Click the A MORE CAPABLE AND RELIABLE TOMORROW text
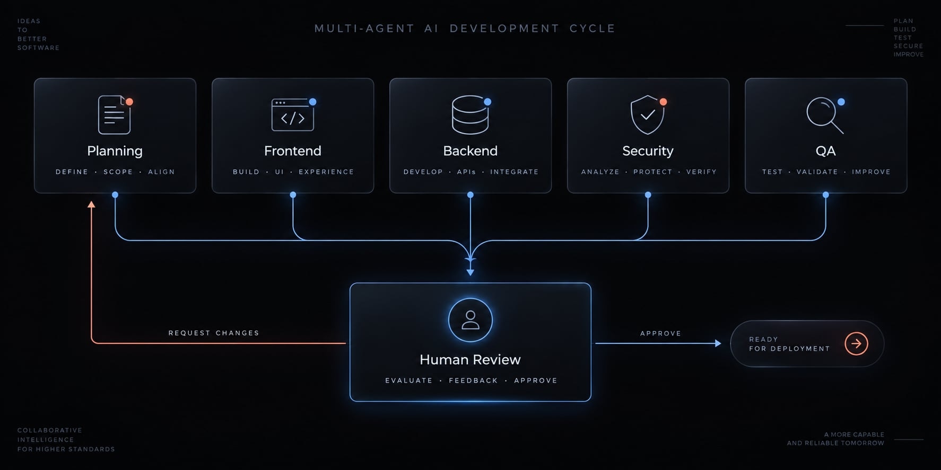This screenshot has width=941, height=470. point(835,439)
